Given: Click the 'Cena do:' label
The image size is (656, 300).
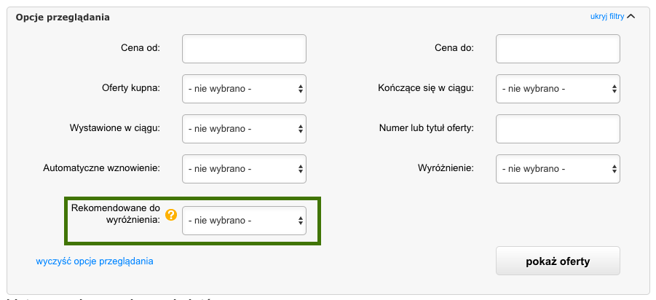Looking at the screenshot, I should tap(454, 48).
